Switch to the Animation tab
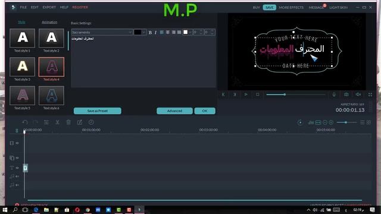The height and width of the screenshot is (214, 381). click(x=49, y=22)
